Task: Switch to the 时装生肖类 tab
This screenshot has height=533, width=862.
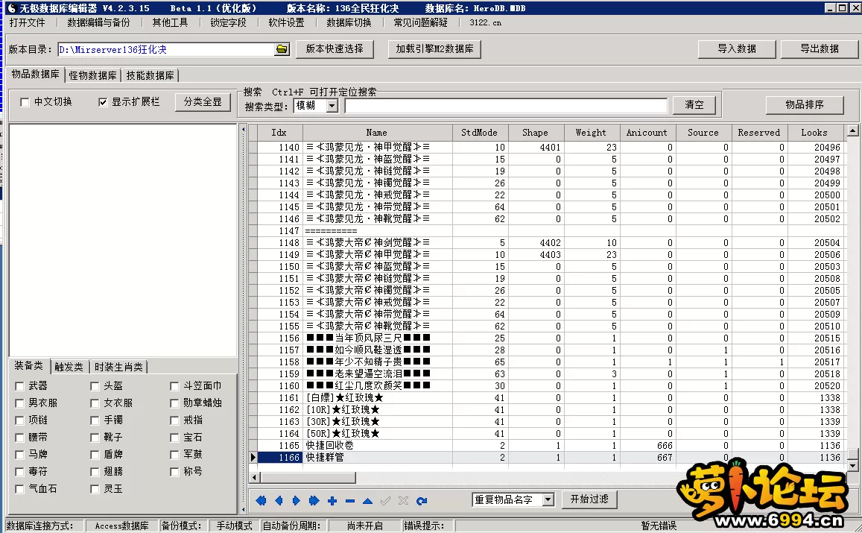Action: click(x=118, y=367)
